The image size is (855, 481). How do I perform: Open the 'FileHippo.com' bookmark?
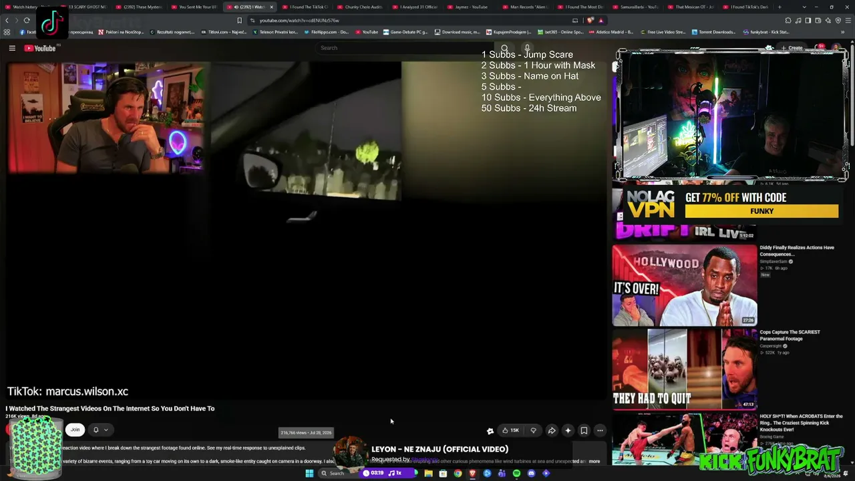[x=326, y=32]
